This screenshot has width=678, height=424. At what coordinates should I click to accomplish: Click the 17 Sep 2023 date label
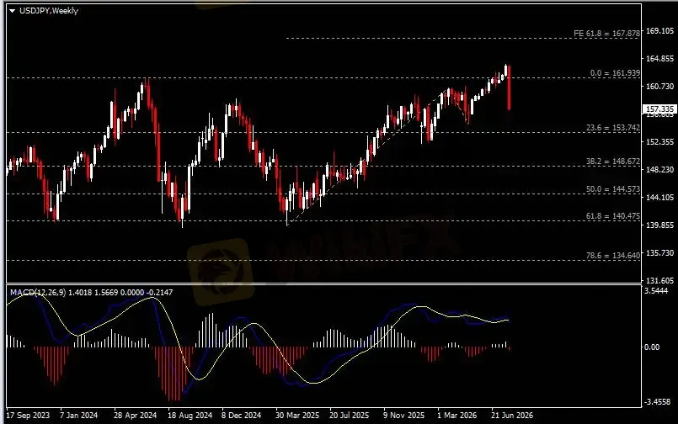tap(28, 416)
